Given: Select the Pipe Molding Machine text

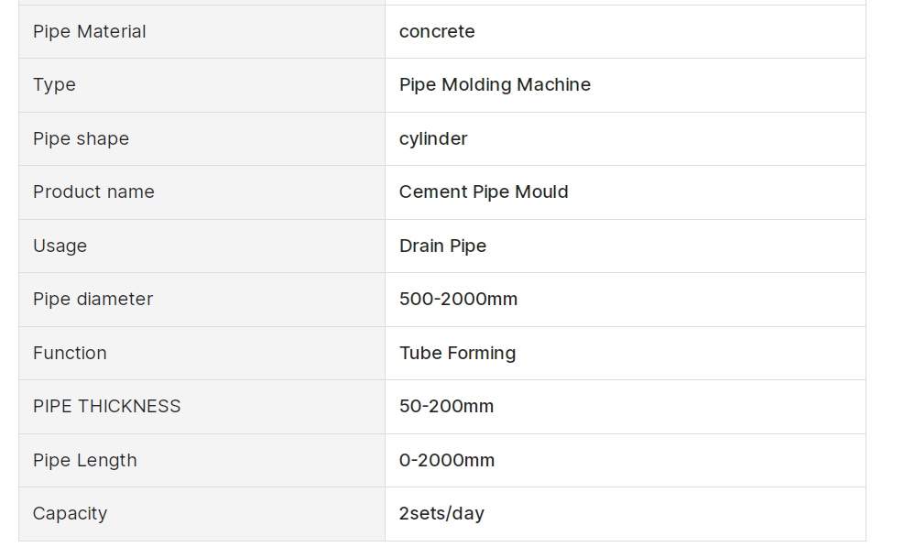Looking at the screenshot, I should [x=495, y=85].
